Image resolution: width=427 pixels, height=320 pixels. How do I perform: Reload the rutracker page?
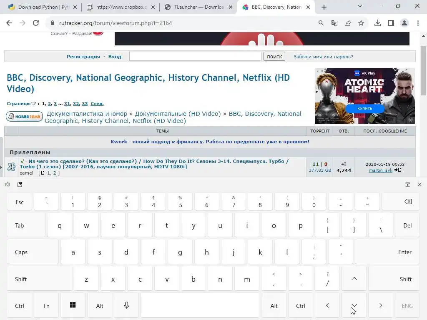click(36, 23)
